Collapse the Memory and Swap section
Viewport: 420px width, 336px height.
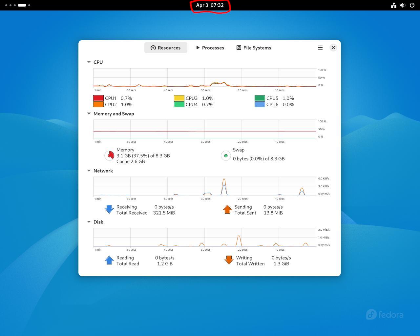89,114
